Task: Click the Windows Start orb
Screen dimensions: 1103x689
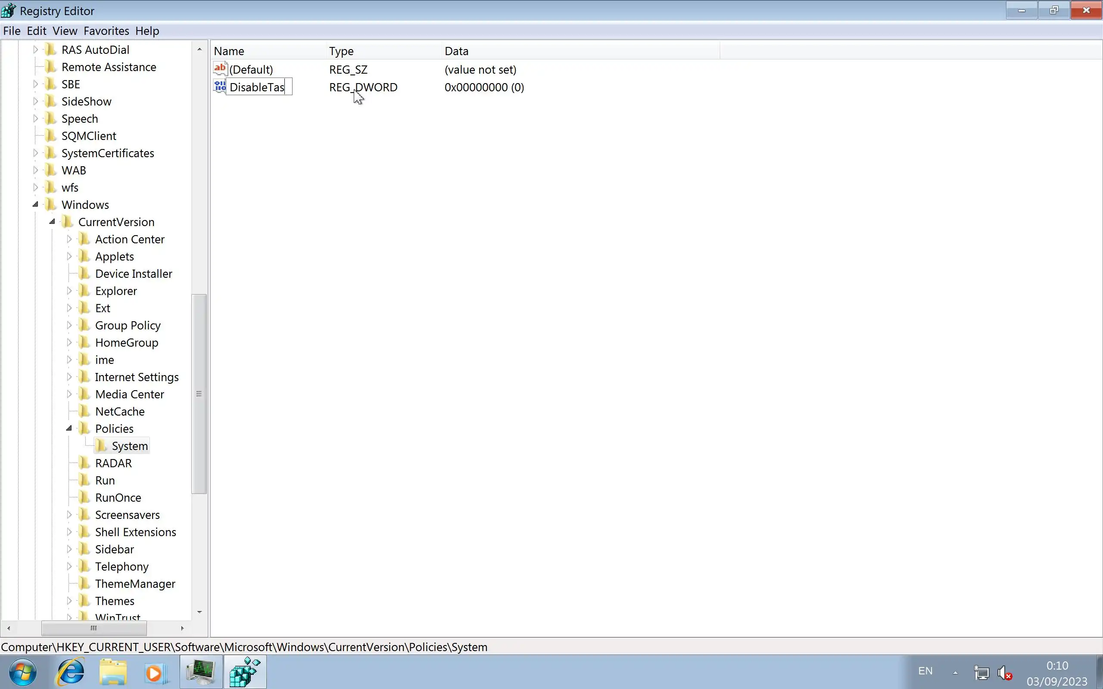Action: [22, 672]
